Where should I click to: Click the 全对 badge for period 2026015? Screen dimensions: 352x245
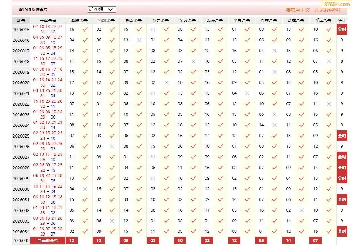(342, 29)
